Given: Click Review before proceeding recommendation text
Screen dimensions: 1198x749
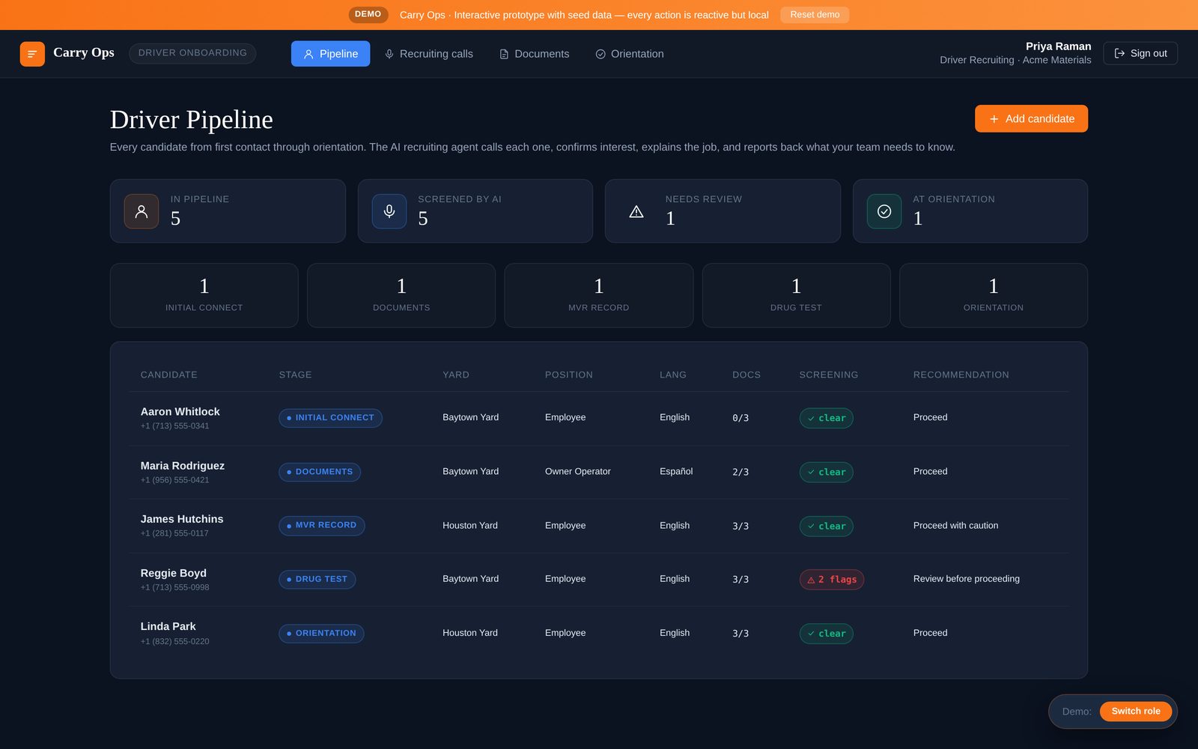Looking at the screenshot, I should tap(967, 579).
